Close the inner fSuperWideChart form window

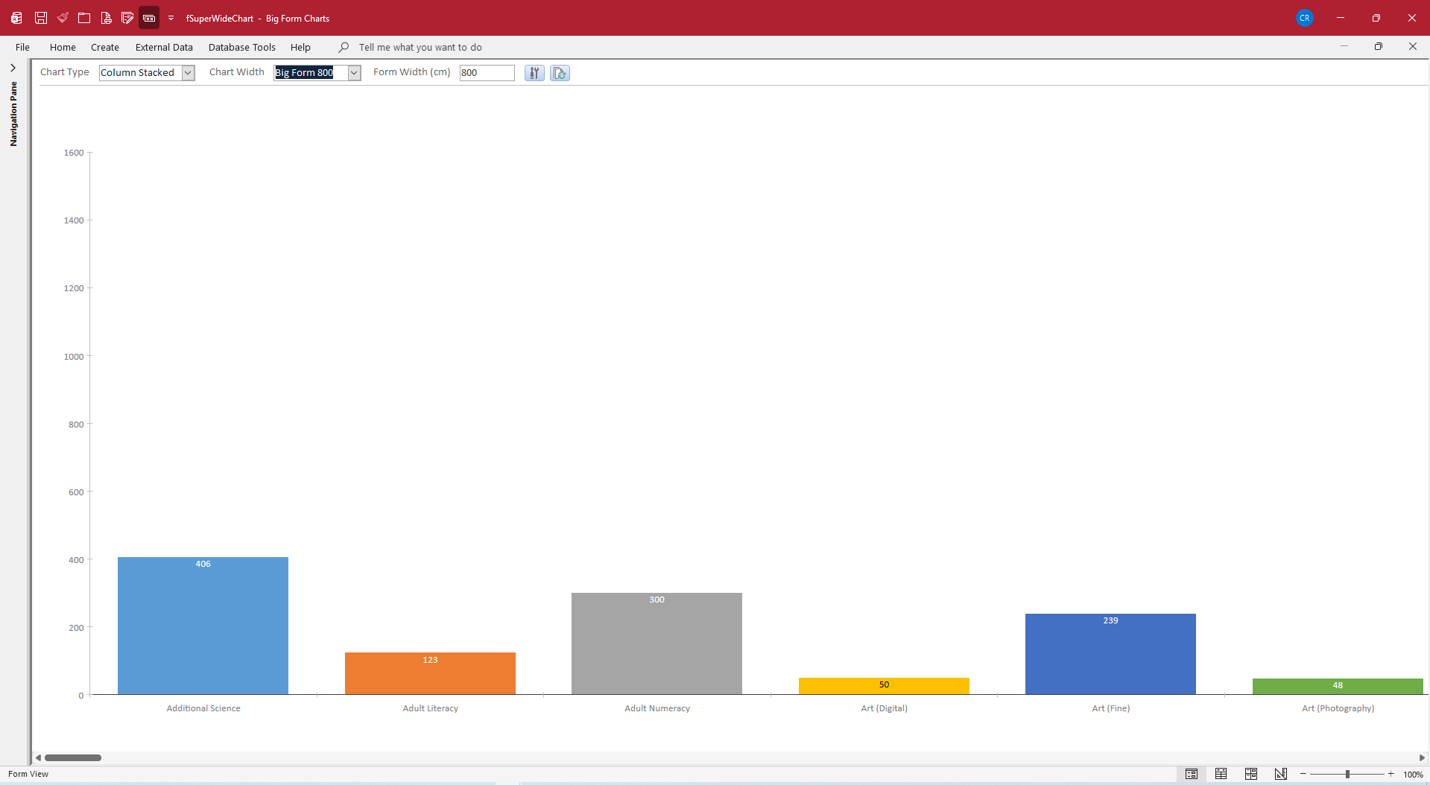[x=1413, y=46]
